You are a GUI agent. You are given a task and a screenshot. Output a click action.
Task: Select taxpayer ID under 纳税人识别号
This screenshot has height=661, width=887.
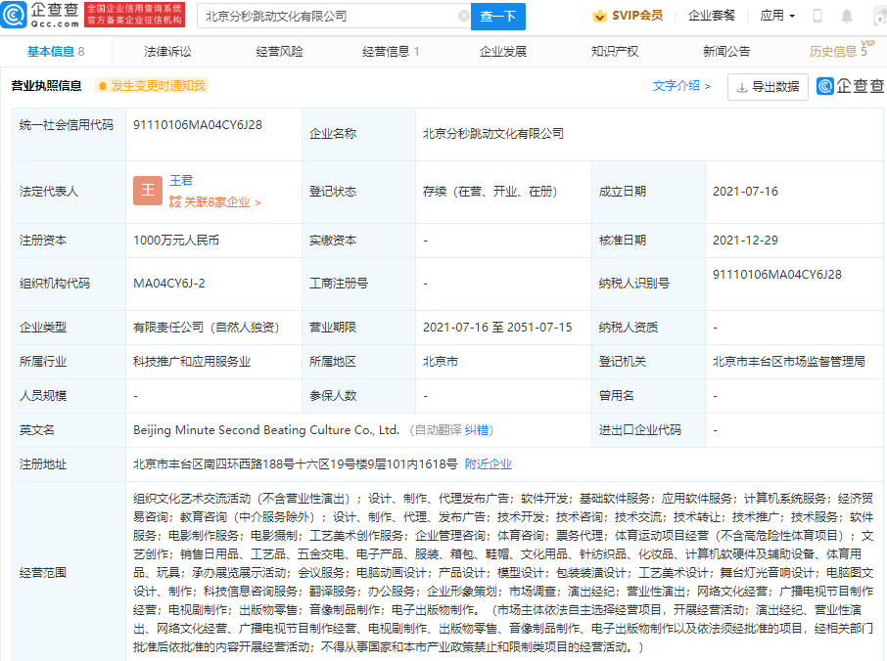(776, 275)
